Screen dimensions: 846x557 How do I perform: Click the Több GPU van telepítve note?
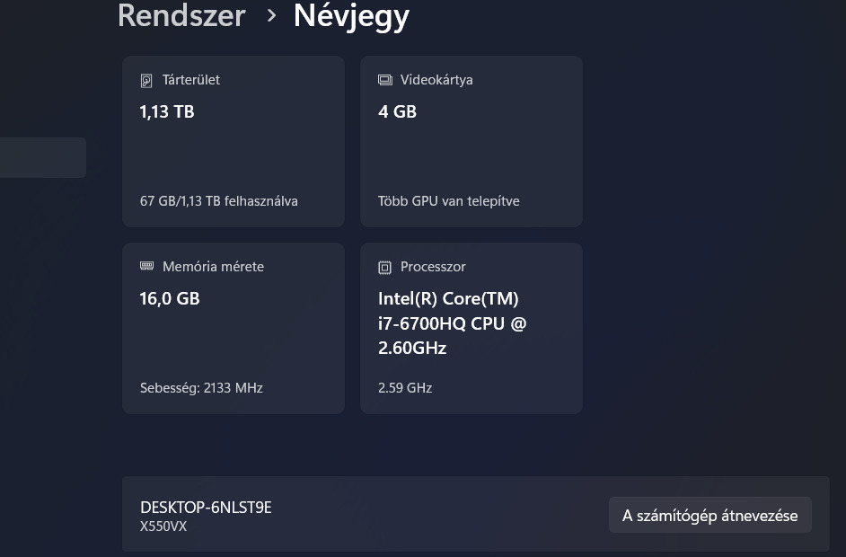pyautogui.click(x=449, y=201)
